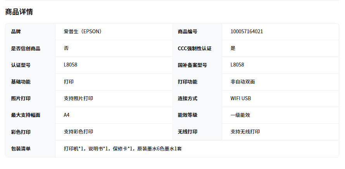This screenshot has height=169, width=345.
Task: Click the 最大支持幅面 value A4
Action: [x=67, y=115]
